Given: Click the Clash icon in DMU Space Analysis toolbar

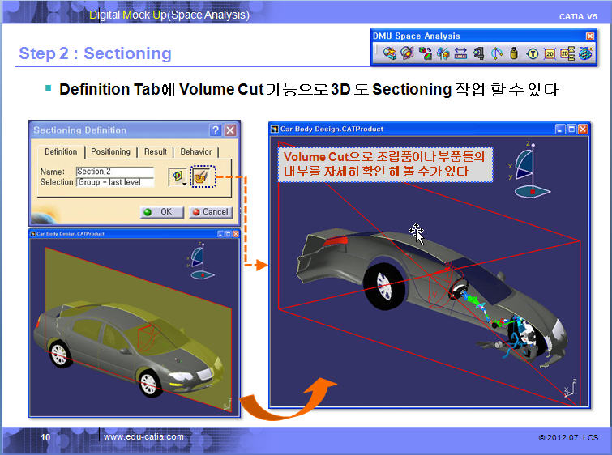Looking at the screenshot, I should (390, 54).
